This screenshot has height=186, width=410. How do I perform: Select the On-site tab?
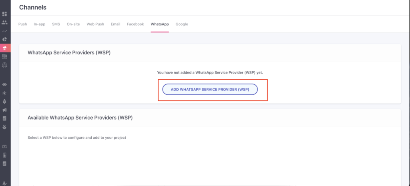[73, 24]
